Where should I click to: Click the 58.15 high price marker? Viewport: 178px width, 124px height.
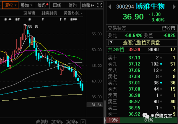coord(33,27)
